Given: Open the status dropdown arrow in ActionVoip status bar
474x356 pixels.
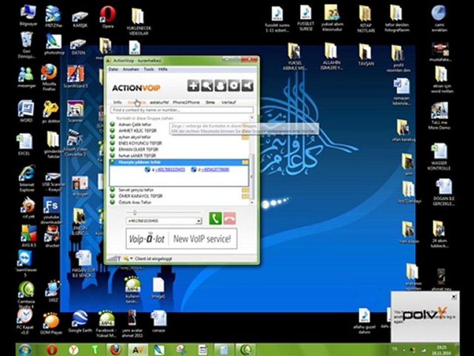Looking at the screenshot, I should tap(131, 259).
